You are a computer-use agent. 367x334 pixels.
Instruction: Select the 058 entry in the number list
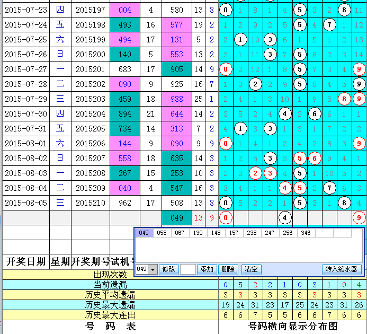pyautogui.click(x=162, y=233)
